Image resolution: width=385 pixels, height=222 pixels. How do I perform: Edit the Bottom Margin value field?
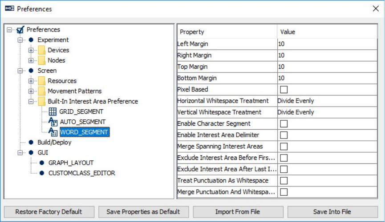click(327, 78)
